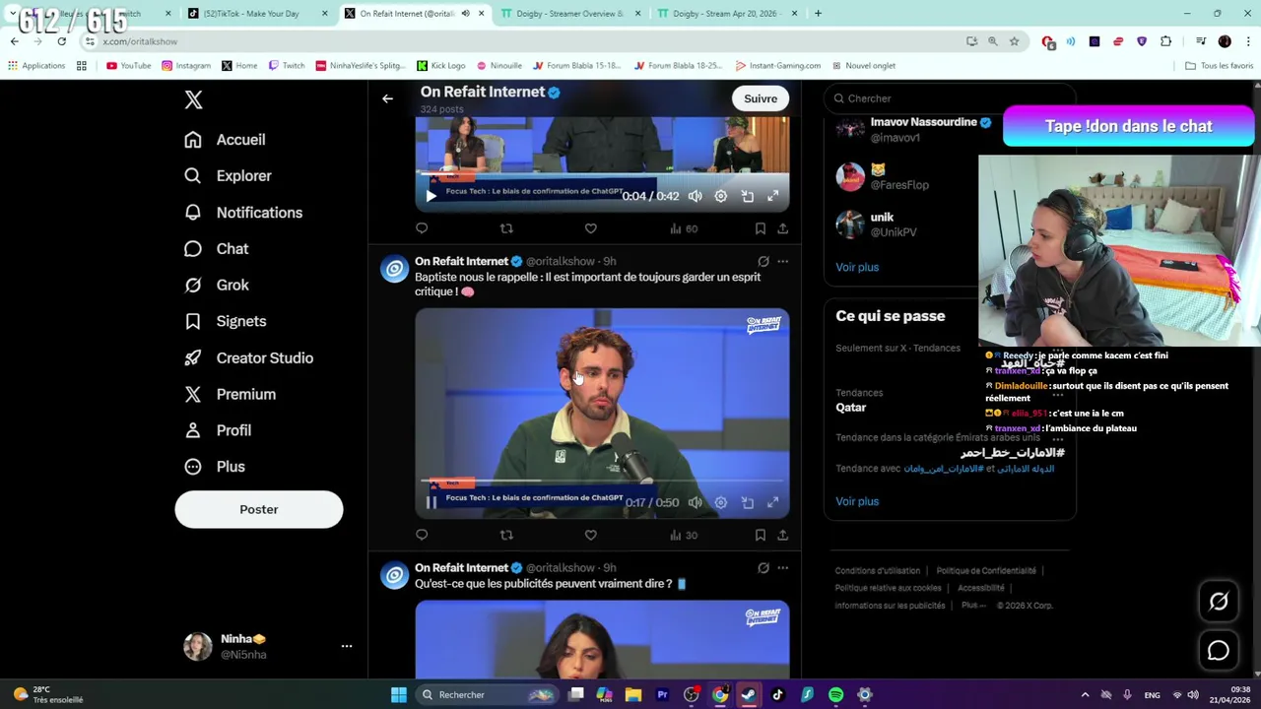Switch to the Doigby - Streamer Overview tab
This screenshot has width=1261, height=709.
click(571, 14)
